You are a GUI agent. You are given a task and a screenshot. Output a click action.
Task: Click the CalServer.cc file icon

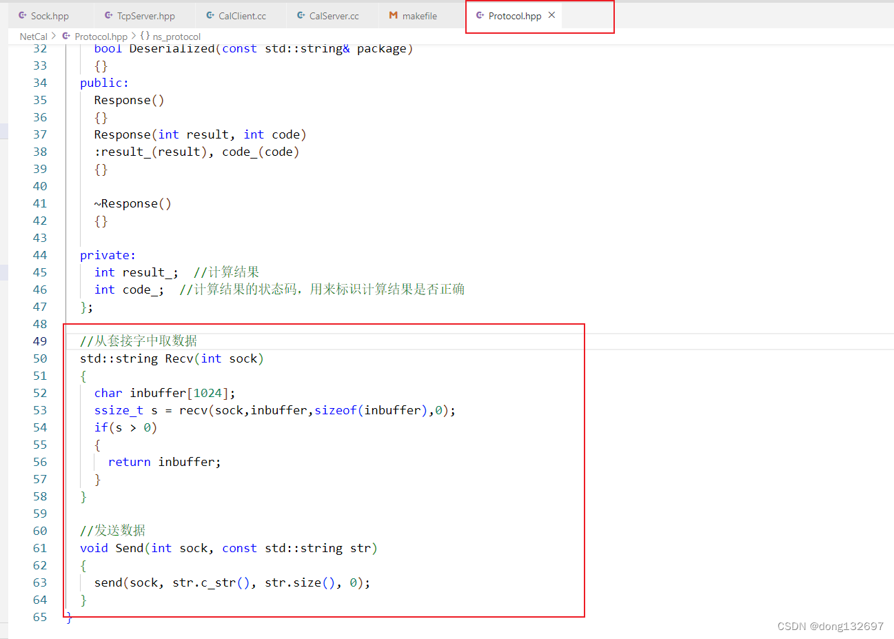coord(301,15)
